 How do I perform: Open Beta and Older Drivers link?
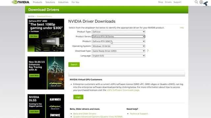point(85,114)
